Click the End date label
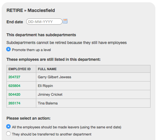The width and height of the screenshot is (157, 140). click(x=15, y=22)
